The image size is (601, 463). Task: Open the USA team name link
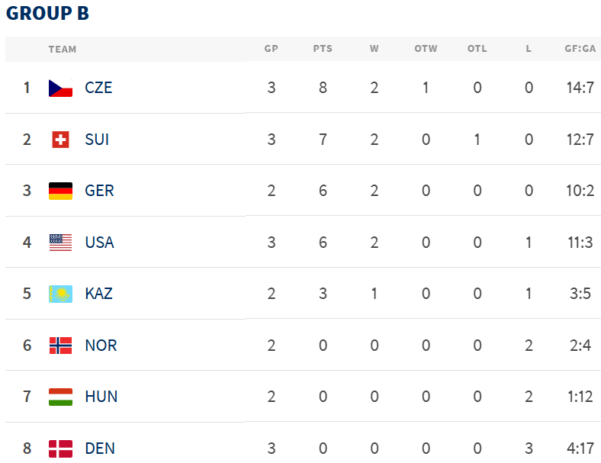click(x=100, y=243)
